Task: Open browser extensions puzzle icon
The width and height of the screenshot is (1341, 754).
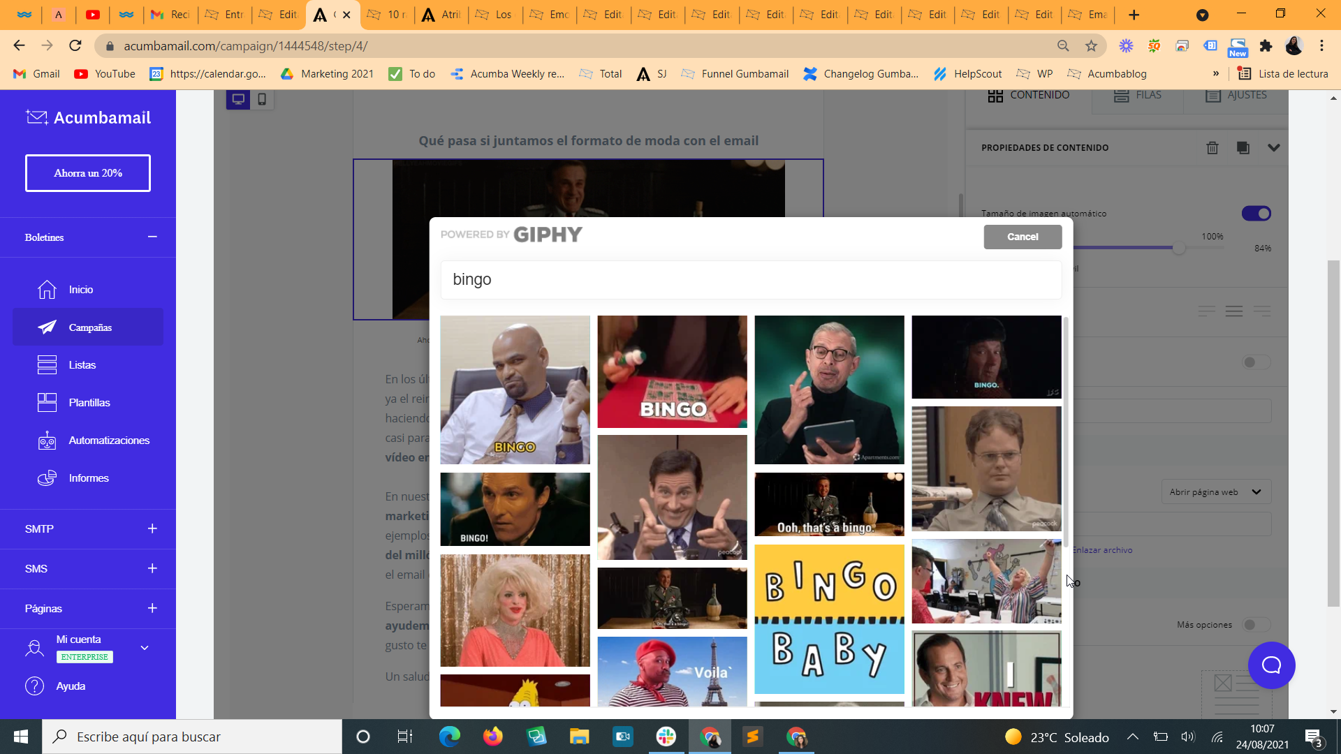Action: coord(1266,45)
